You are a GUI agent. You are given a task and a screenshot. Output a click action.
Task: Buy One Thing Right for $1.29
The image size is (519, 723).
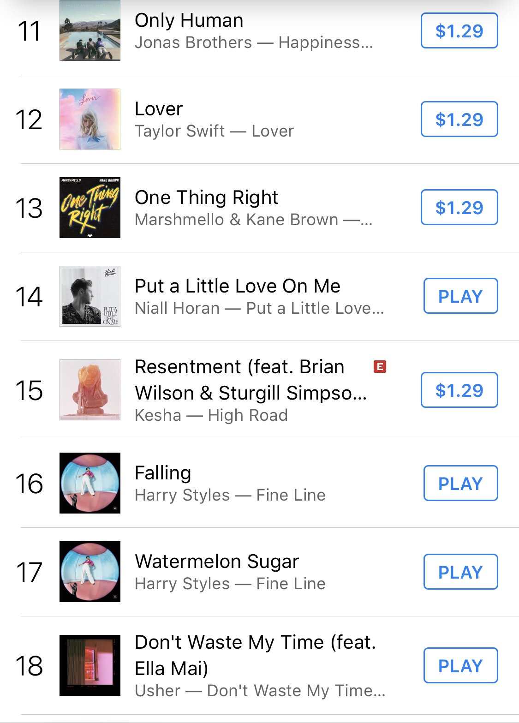(x=459, y=208)
